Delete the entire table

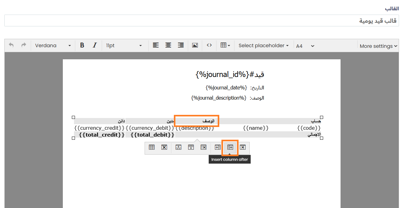click(164, 147)
